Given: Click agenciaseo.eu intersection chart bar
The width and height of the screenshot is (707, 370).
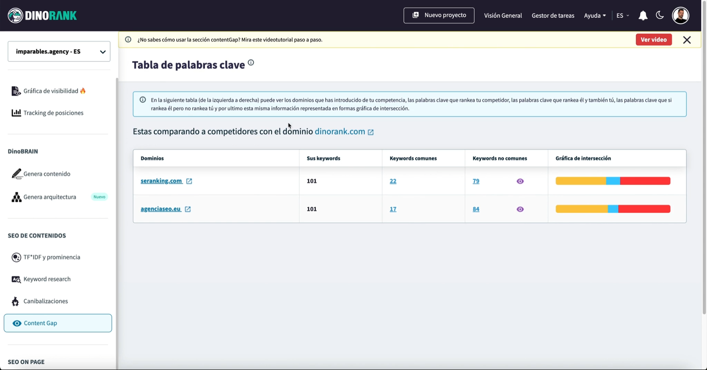Looking at the screenshot, I should click(x=613, y=209).
